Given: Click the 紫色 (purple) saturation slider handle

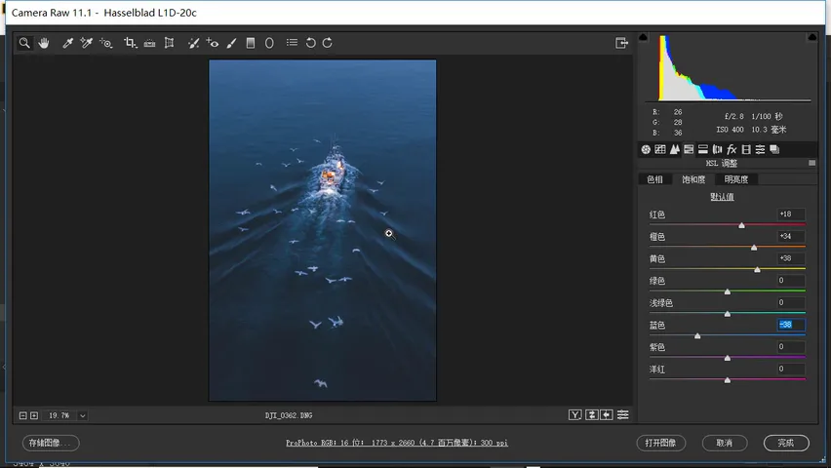Looking at the screenshot, I should point(728,358).
